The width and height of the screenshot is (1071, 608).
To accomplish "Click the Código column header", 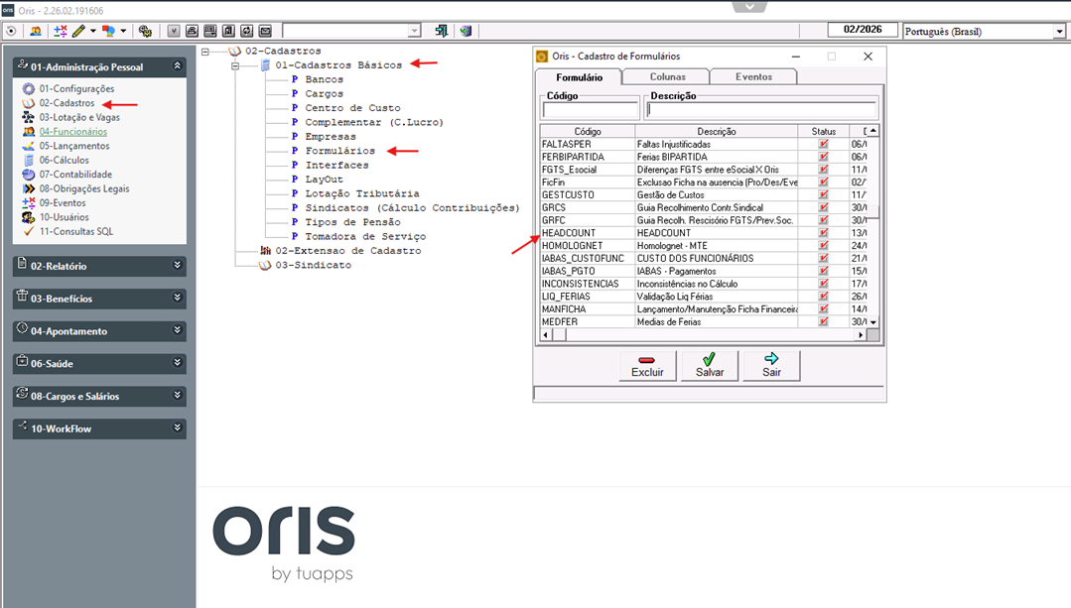I will click(x=588, y=131).
